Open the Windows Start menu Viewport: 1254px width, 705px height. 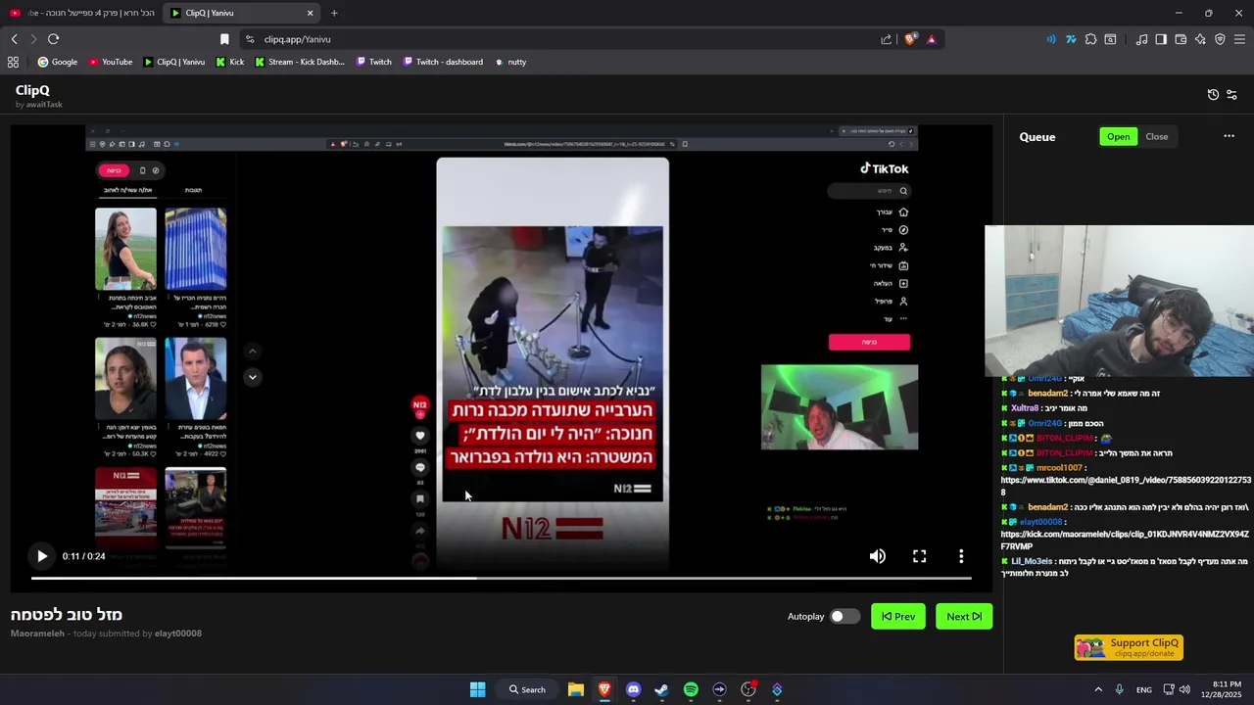click(477, 689)
